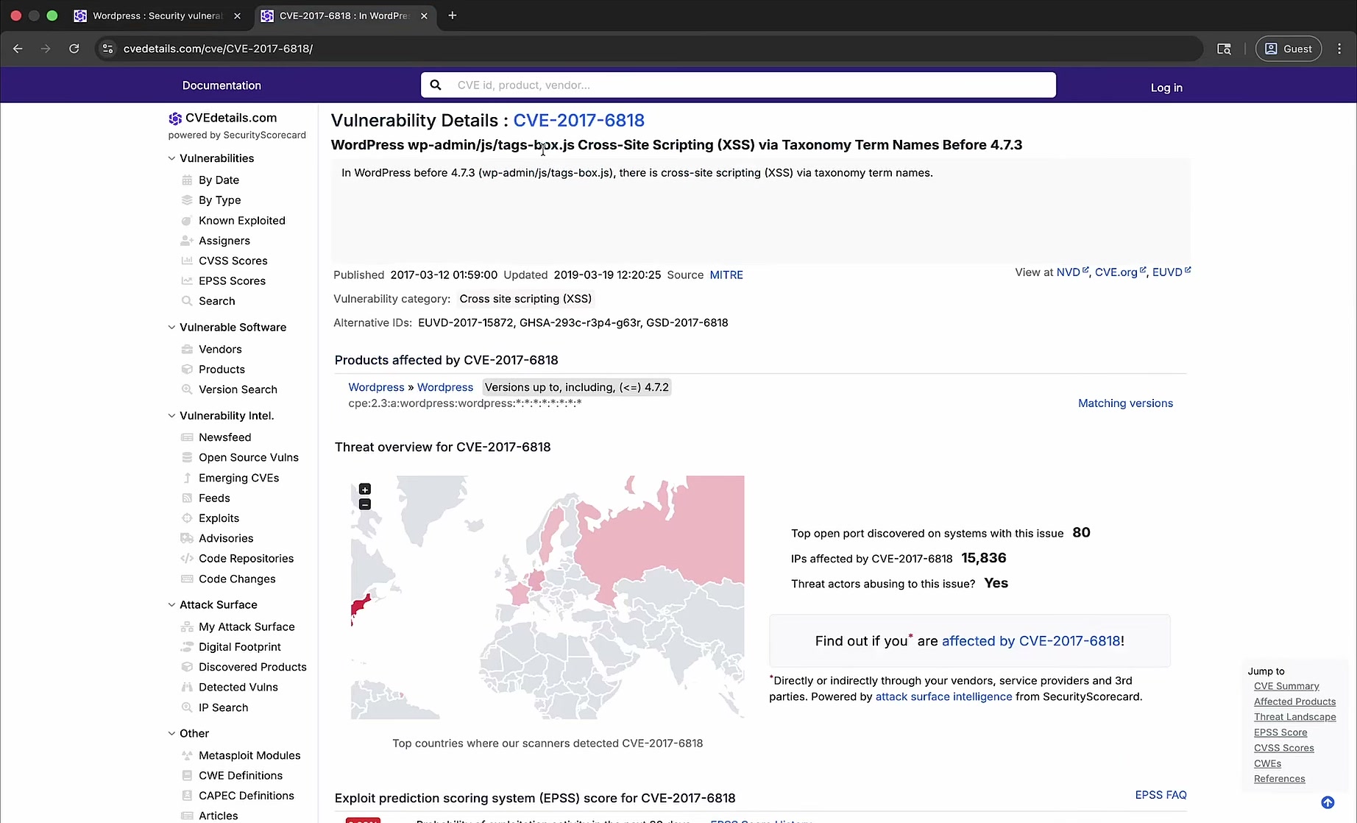Click the EPSS Scores graph icon
Image resolution: width=1357 pixels, height=823 pixels.
[x=187, y=280]
